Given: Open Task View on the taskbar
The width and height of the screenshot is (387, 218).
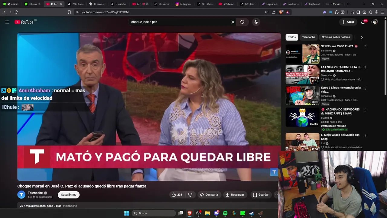Looking at the screenshot, I should (181, 213).
